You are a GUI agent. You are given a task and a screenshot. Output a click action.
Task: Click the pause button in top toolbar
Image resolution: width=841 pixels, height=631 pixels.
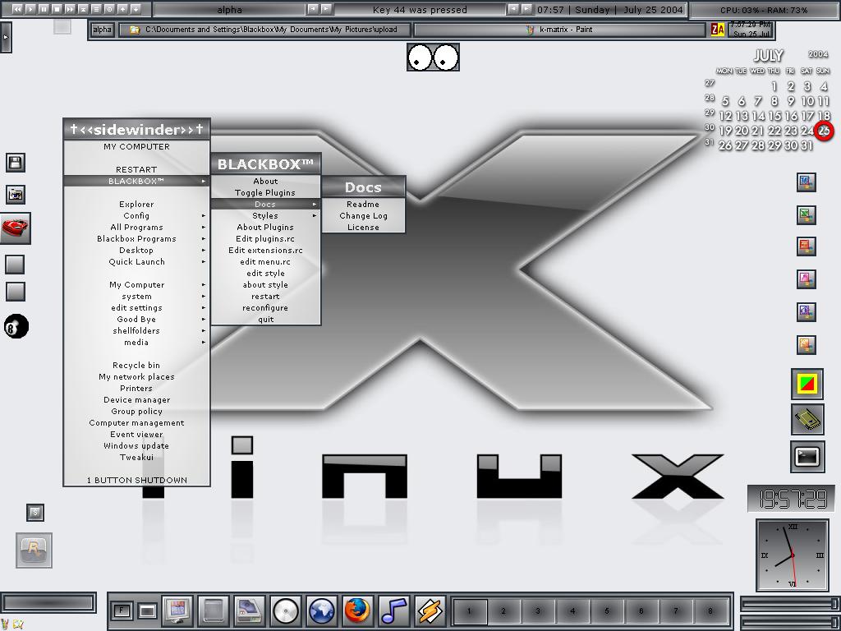coord(44,8)
